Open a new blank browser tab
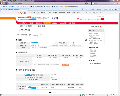The image size is (120, 96). tap(30, 9)
